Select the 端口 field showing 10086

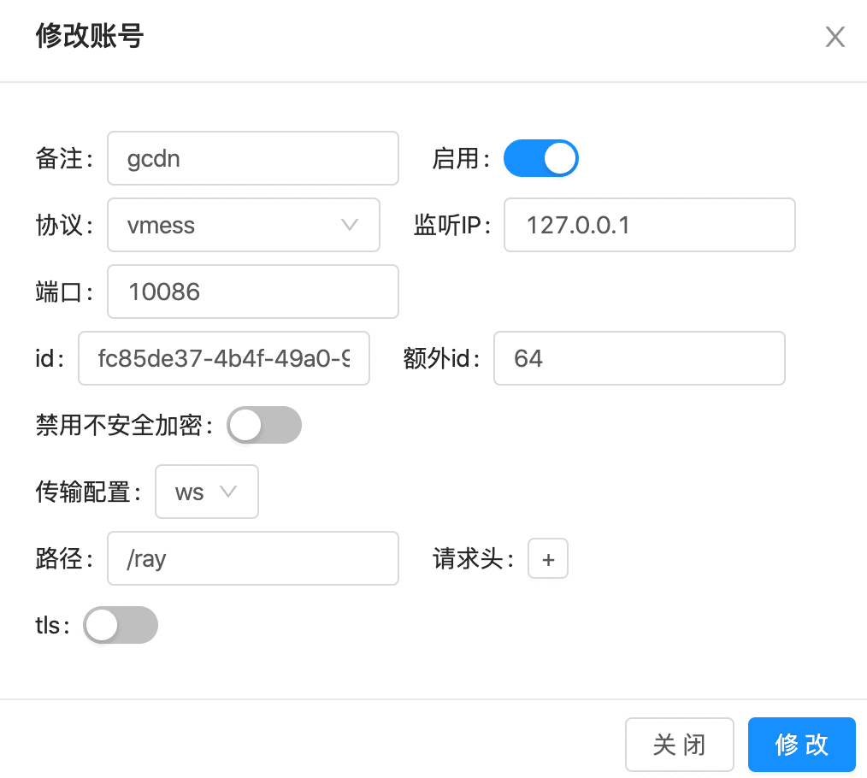252,292
